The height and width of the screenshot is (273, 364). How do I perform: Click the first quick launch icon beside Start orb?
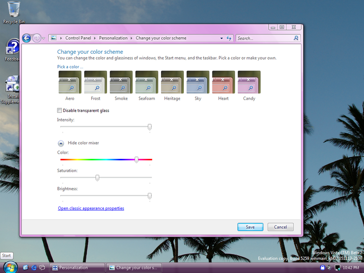point(25,268)
